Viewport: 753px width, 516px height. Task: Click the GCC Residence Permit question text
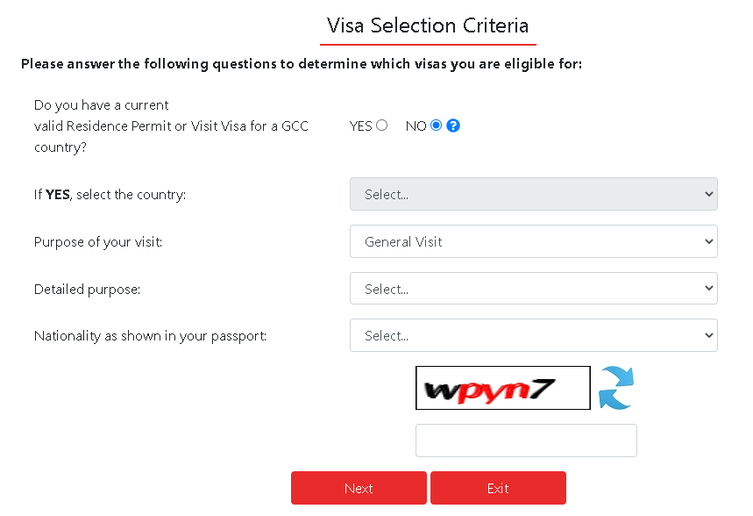coord(171,126)
